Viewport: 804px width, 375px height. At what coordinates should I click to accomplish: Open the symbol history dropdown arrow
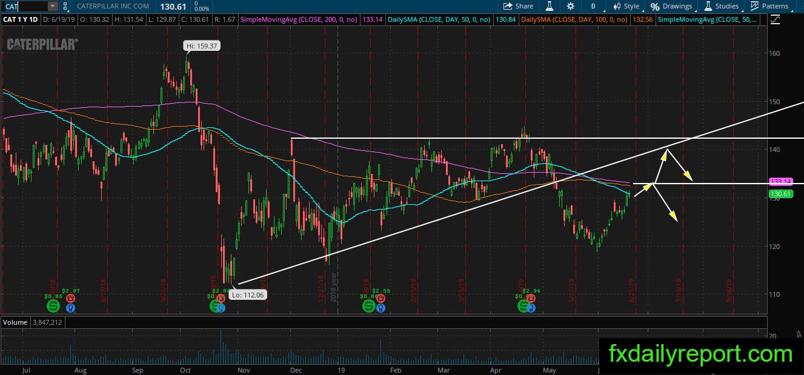tap(53, 6)
